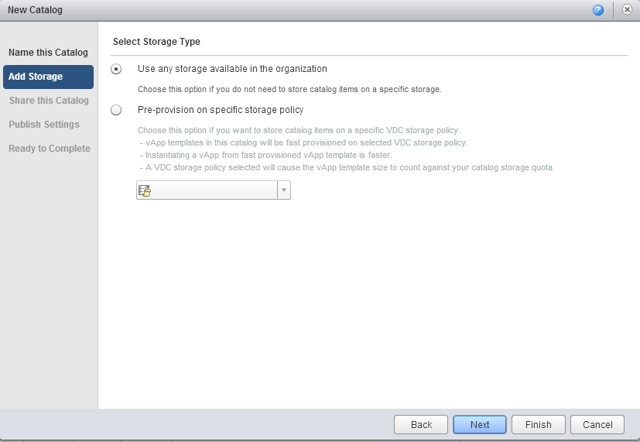Viewport: 640px width, 442px height.
Task: Click the 'Pre-provision on specific storage policy' label text
Action: pyautogui.click(x=220, y=110)
